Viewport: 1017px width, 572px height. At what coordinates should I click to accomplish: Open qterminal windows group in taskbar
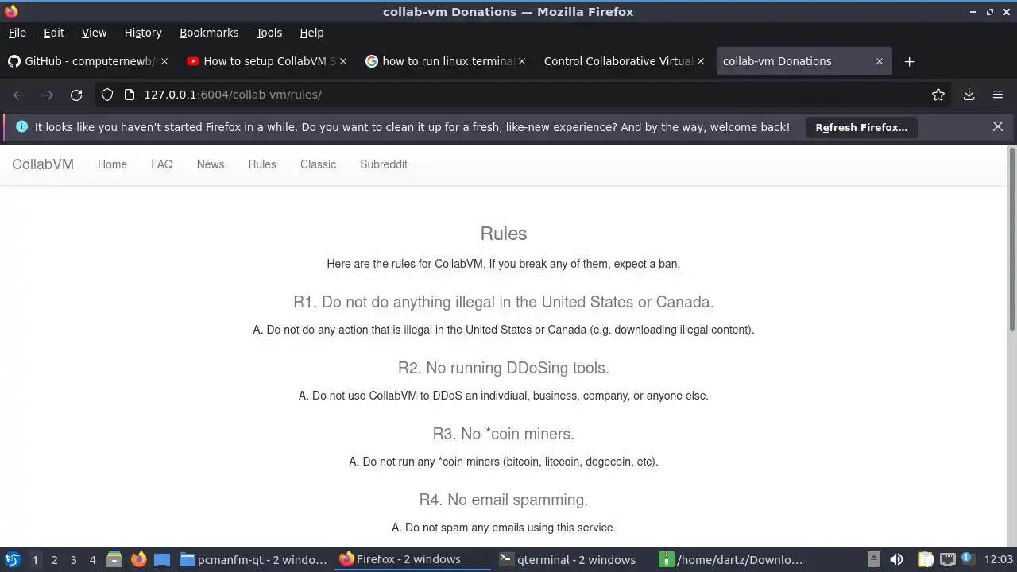pyautogui.click(x=571, y=559)
